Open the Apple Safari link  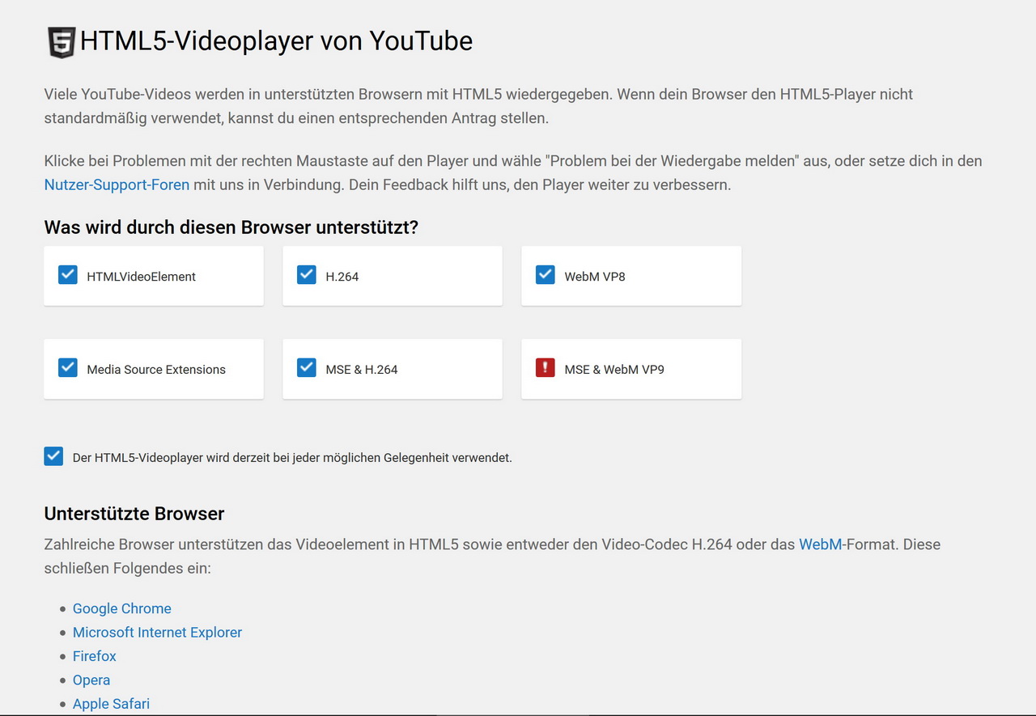(x=111, y=704)
